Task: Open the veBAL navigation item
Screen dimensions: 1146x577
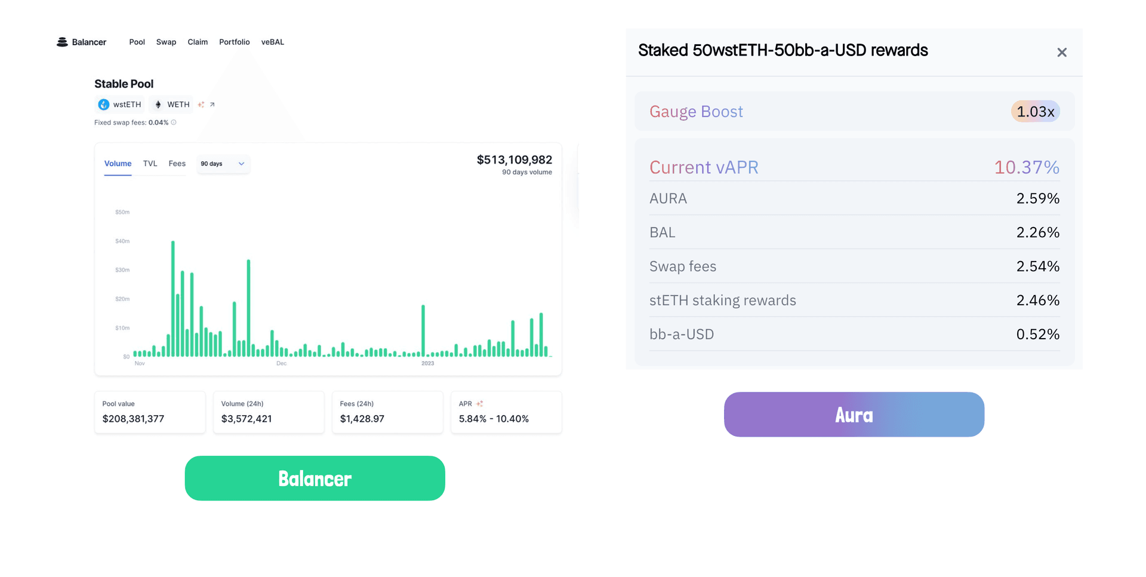Action: [272, 42]
